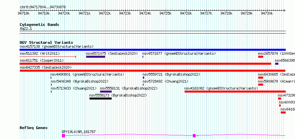295x139 pixels.
Task: Click the 94723k ruler label
Action: click(x=125, y=13)
